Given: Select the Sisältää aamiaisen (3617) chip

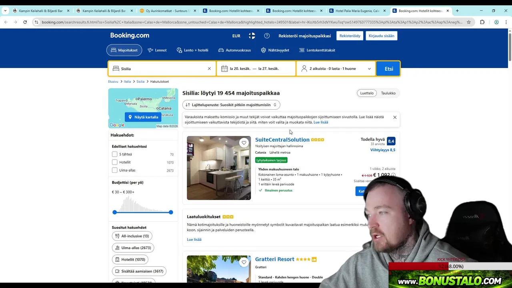Looking at the screenshot, I should tap(139, 271).
